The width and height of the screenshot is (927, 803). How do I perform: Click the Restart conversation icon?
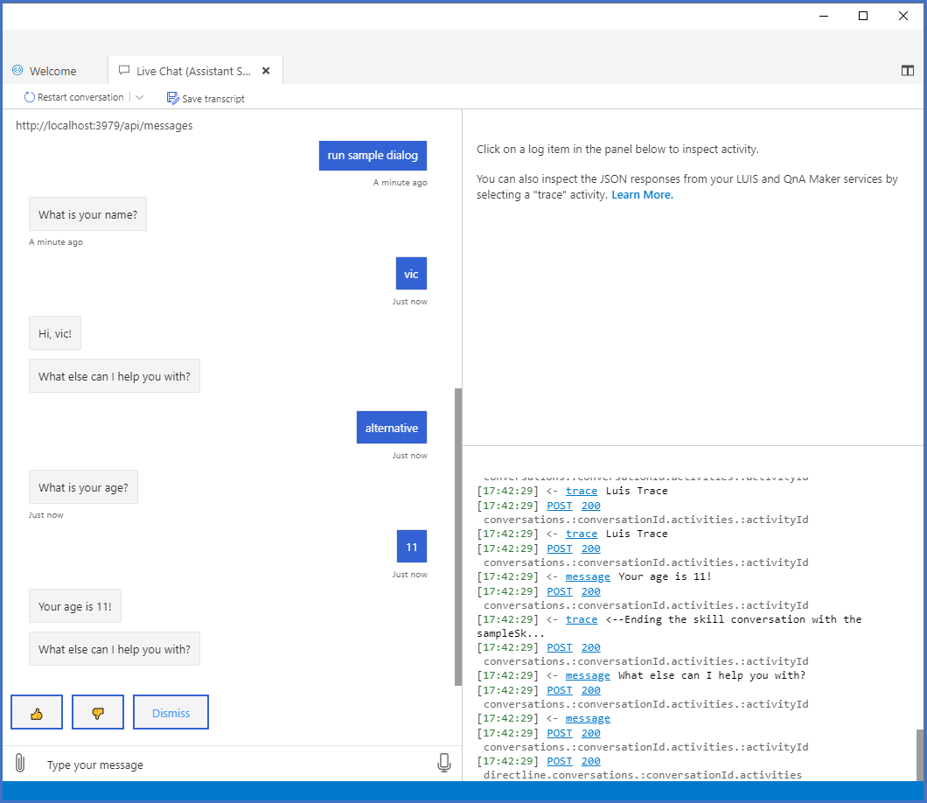[x=30, y=97]
